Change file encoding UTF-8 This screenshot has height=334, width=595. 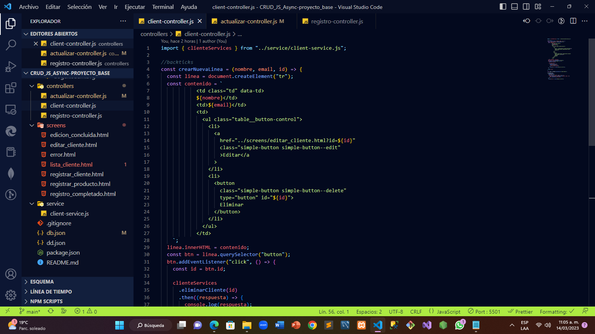click(x=396, y=311)
